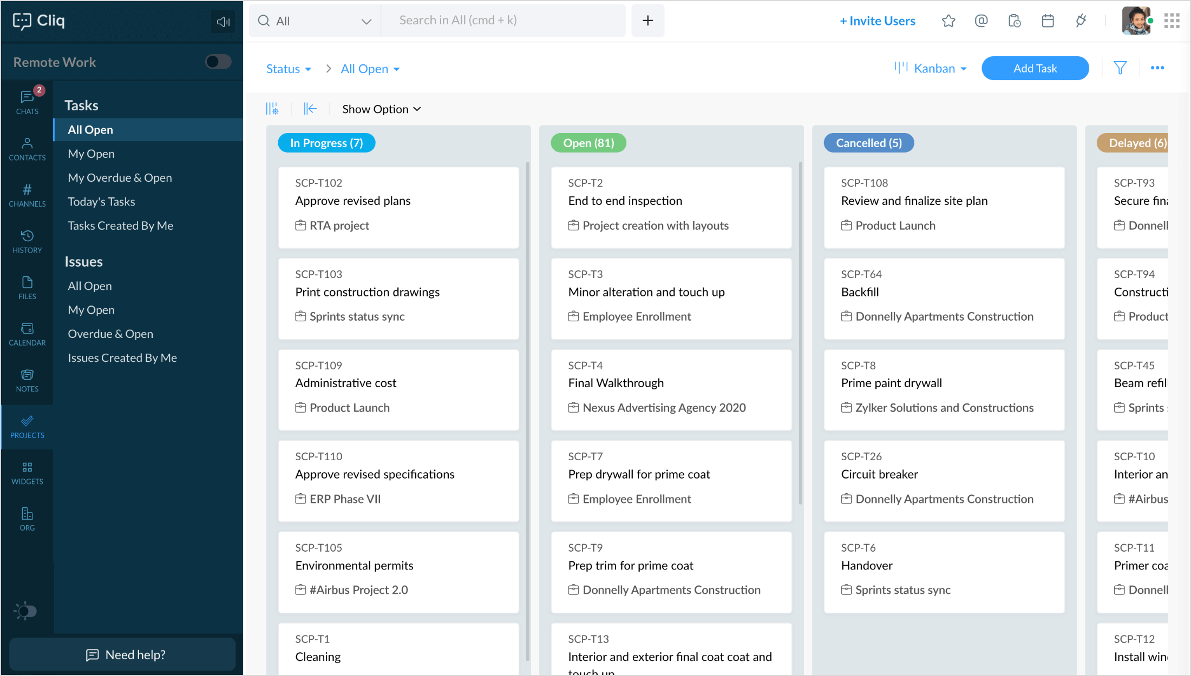The image size is (1191, 676).
Task: Open task Circuit breaker
Action: point(944,481)
